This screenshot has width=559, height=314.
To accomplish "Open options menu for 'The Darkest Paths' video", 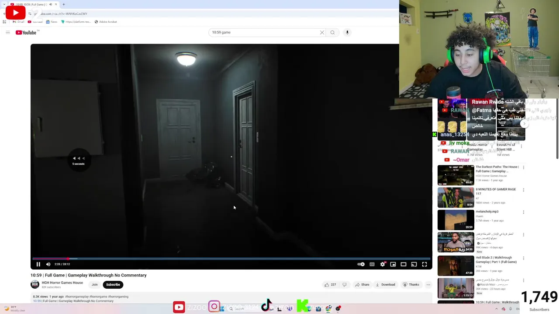I will point(524,167).
